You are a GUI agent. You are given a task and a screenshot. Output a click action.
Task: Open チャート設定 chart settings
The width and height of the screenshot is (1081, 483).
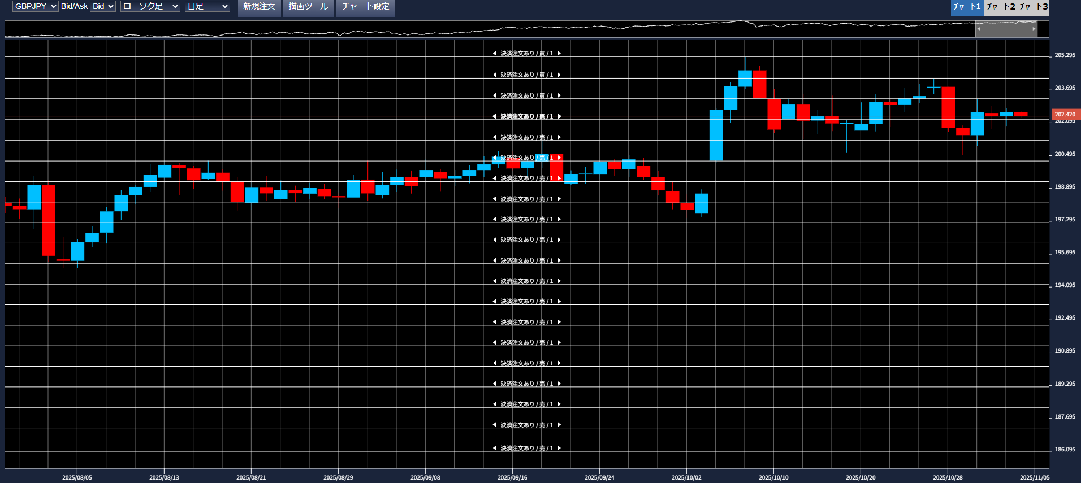365,7
